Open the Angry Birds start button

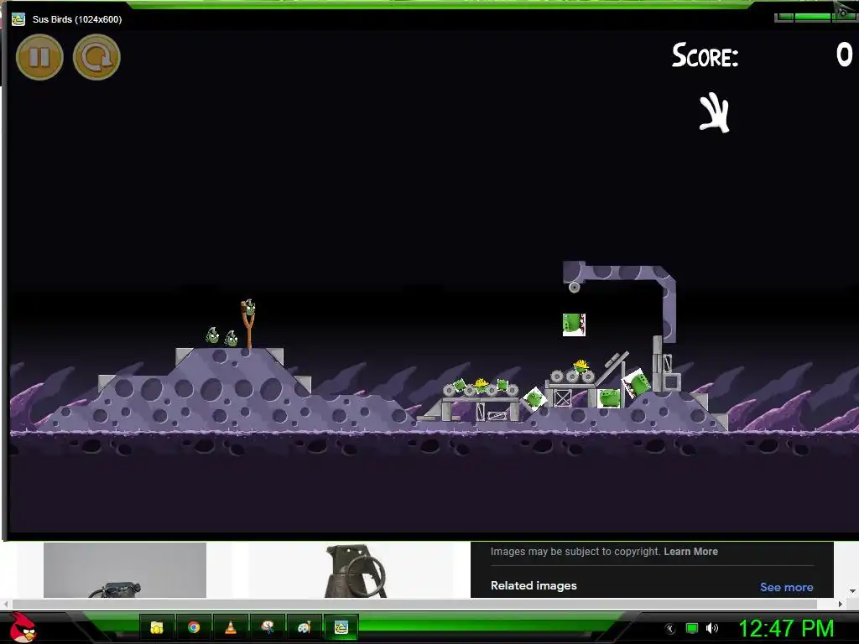(x=22, y=627)
